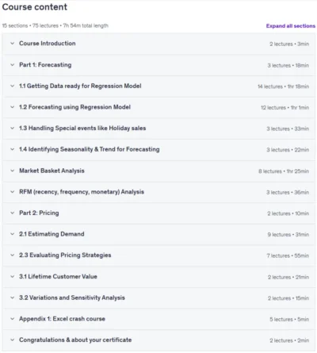The image size is (317, 353).
Task: Open the RFM Analysis section chevron
Action: pos(12,192)
